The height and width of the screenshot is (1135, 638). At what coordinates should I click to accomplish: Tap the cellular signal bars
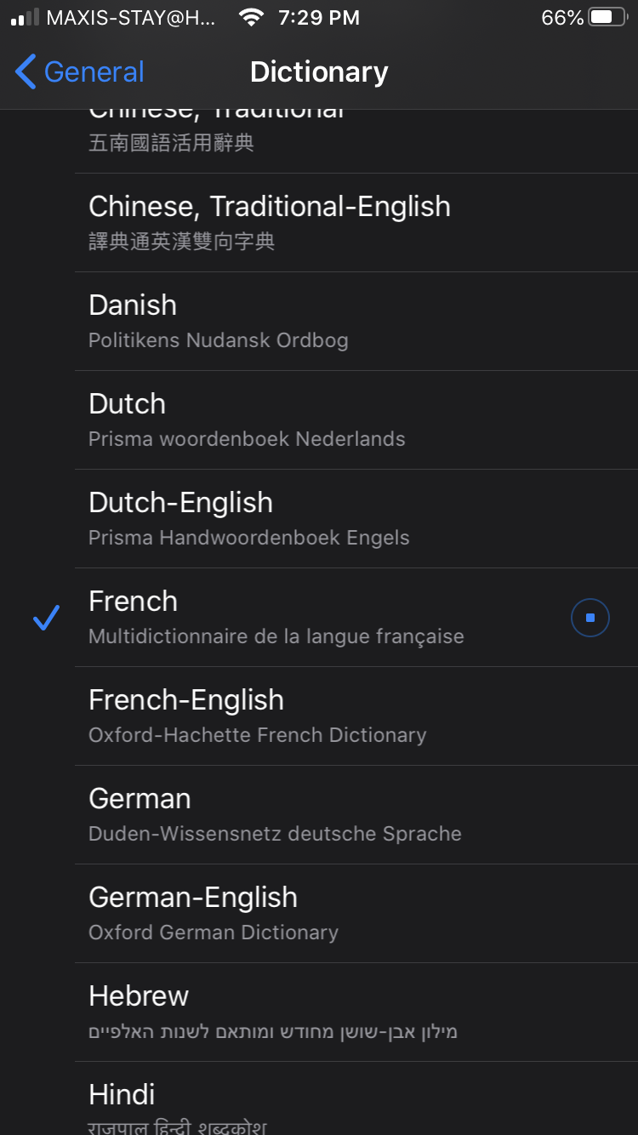pos(26,18)
